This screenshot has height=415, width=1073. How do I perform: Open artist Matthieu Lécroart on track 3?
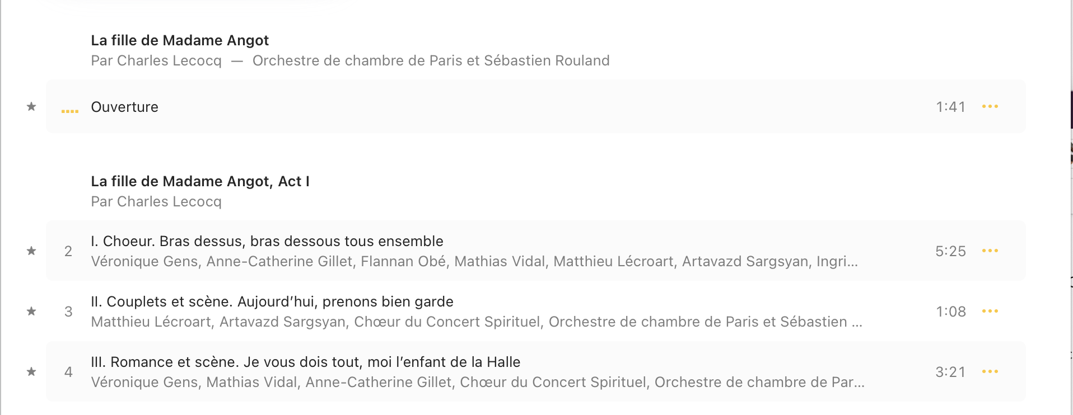click(151, 322)
